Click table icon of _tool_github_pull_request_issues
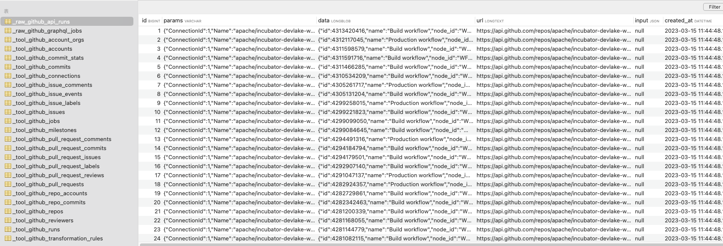Image resolution: width=723 pixels, height=246 pixels. pos(8,157)
